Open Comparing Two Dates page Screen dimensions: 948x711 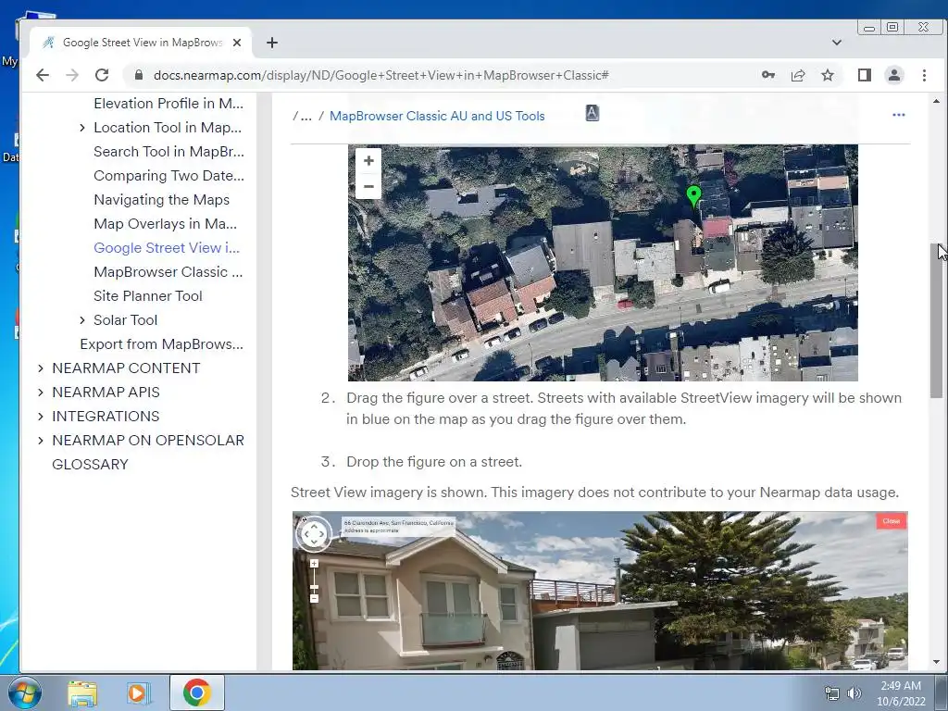tap(168, 176)
